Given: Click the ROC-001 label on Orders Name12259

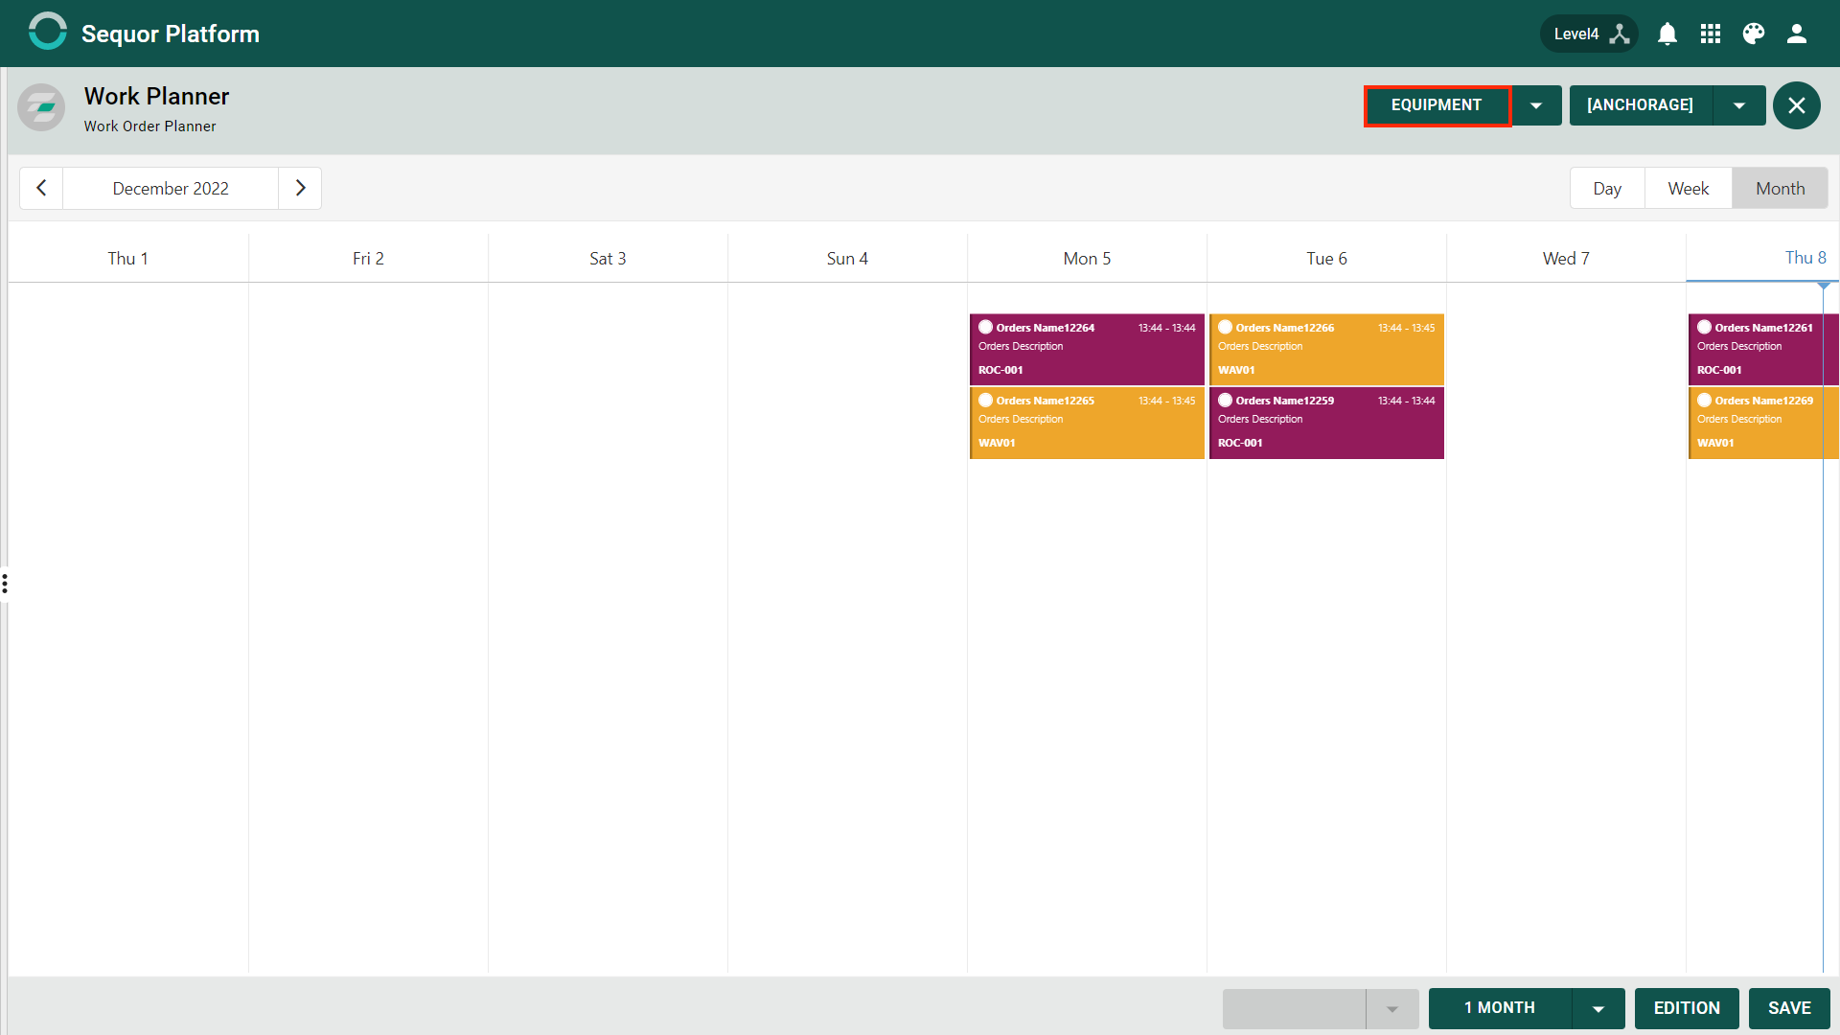Looking at the screenshot, I should 1240,443.
